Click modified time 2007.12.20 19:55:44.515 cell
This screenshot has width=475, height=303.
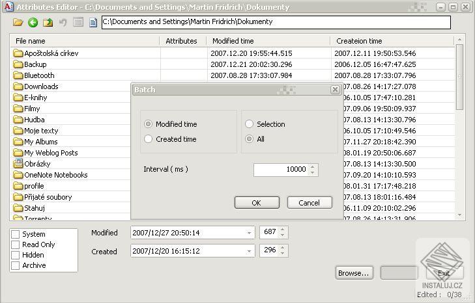pyautogui.click(x=252, y=53)
